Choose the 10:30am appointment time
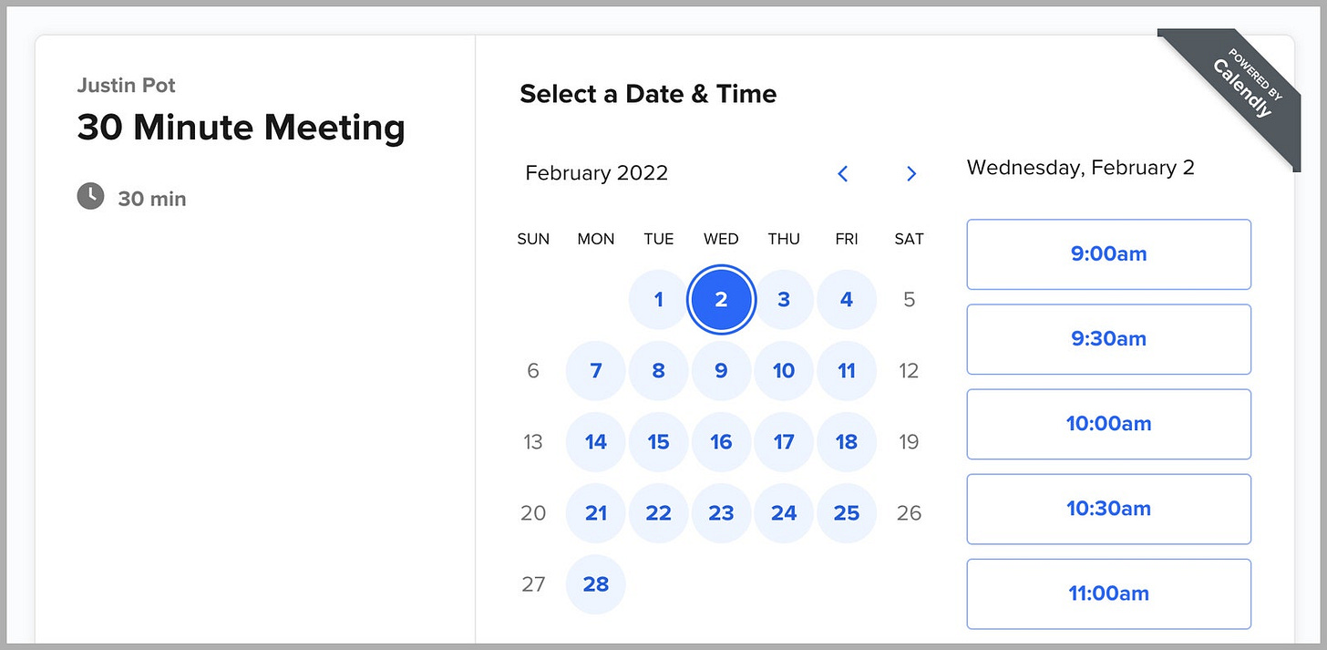 pos(1108,509)
